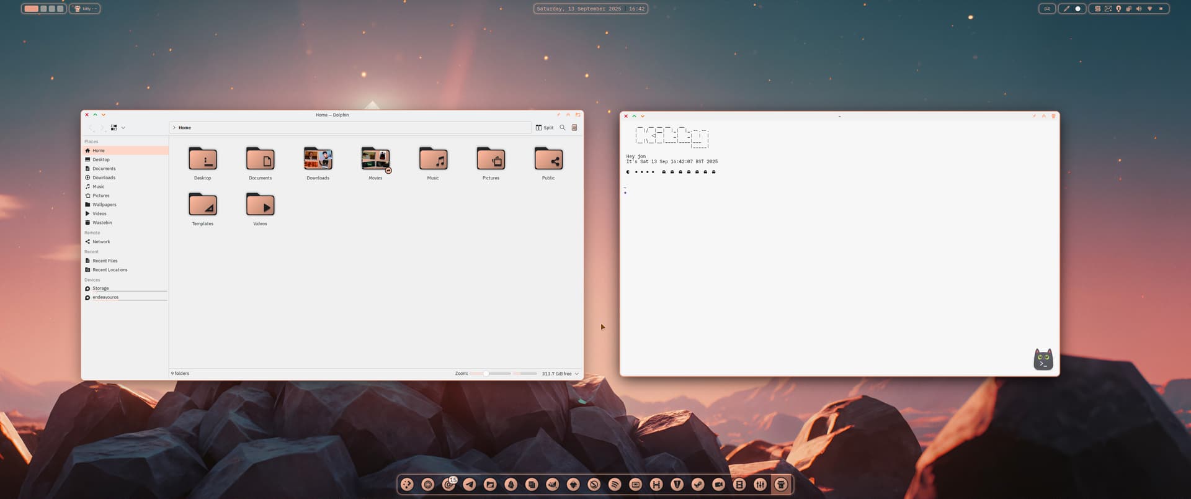Expand the view mode dropdown arrow
1191x499 pixels.
pyautogui.click(x=123, y=128)
